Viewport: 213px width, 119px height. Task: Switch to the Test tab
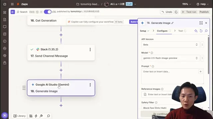point(182,31)
